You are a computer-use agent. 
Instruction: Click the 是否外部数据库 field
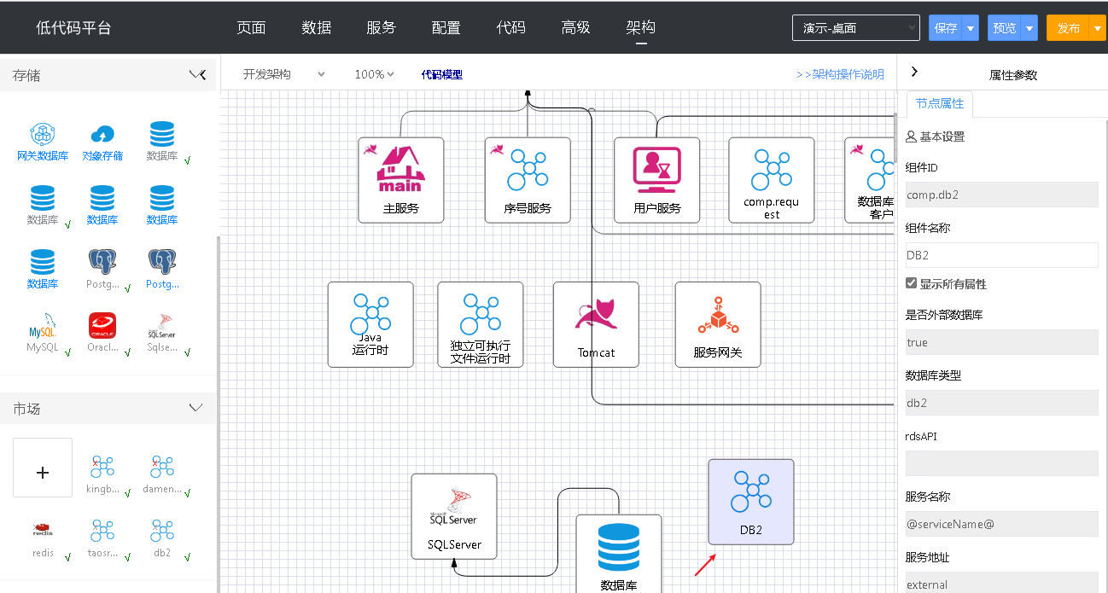pyautogui.click(x=1002, y=342)
